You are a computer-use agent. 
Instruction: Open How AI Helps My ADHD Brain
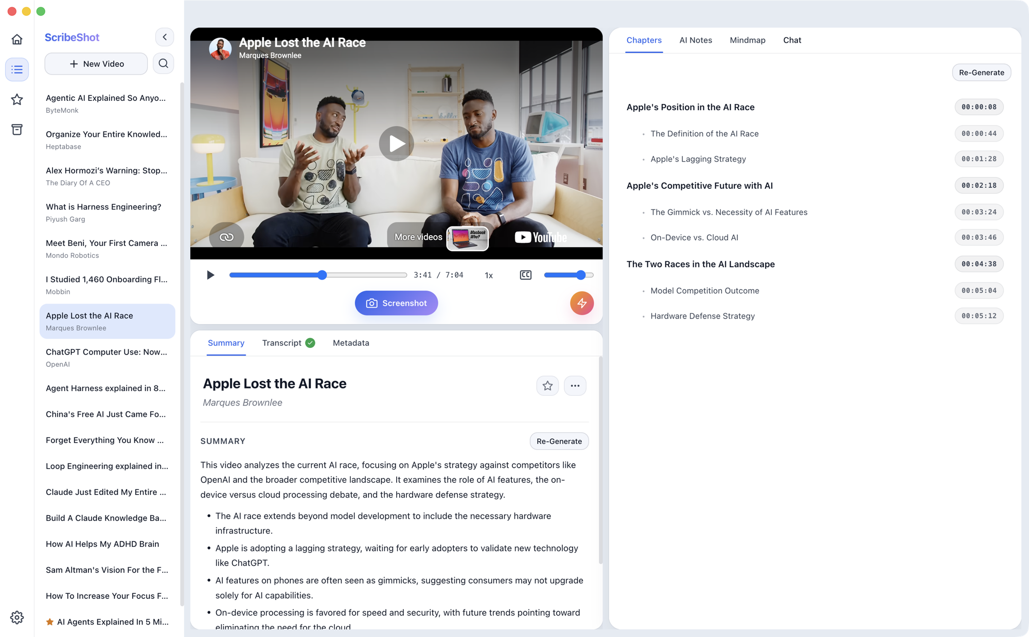107,544
